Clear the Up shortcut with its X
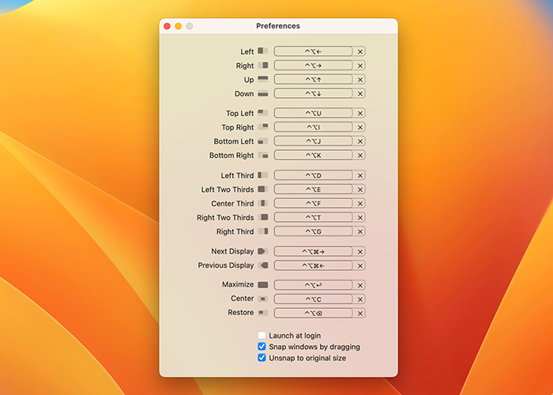This screenshot has height=395, width=553. point(359,80)
